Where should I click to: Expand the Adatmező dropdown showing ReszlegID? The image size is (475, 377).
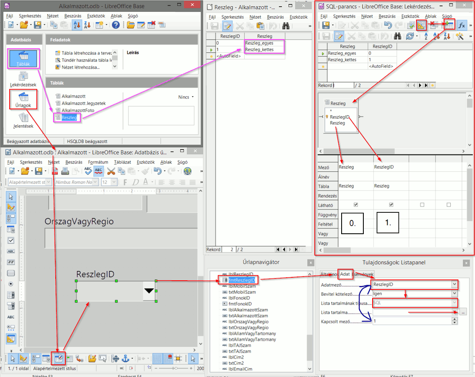[455, 284]
